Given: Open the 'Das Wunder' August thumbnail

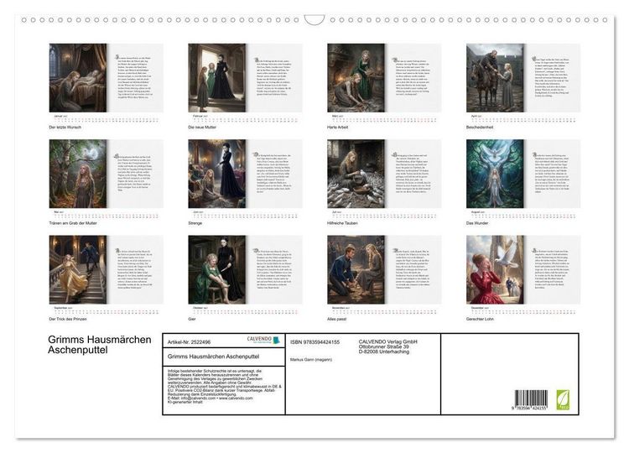Looking at the screenshot, I should pos(523,174).
